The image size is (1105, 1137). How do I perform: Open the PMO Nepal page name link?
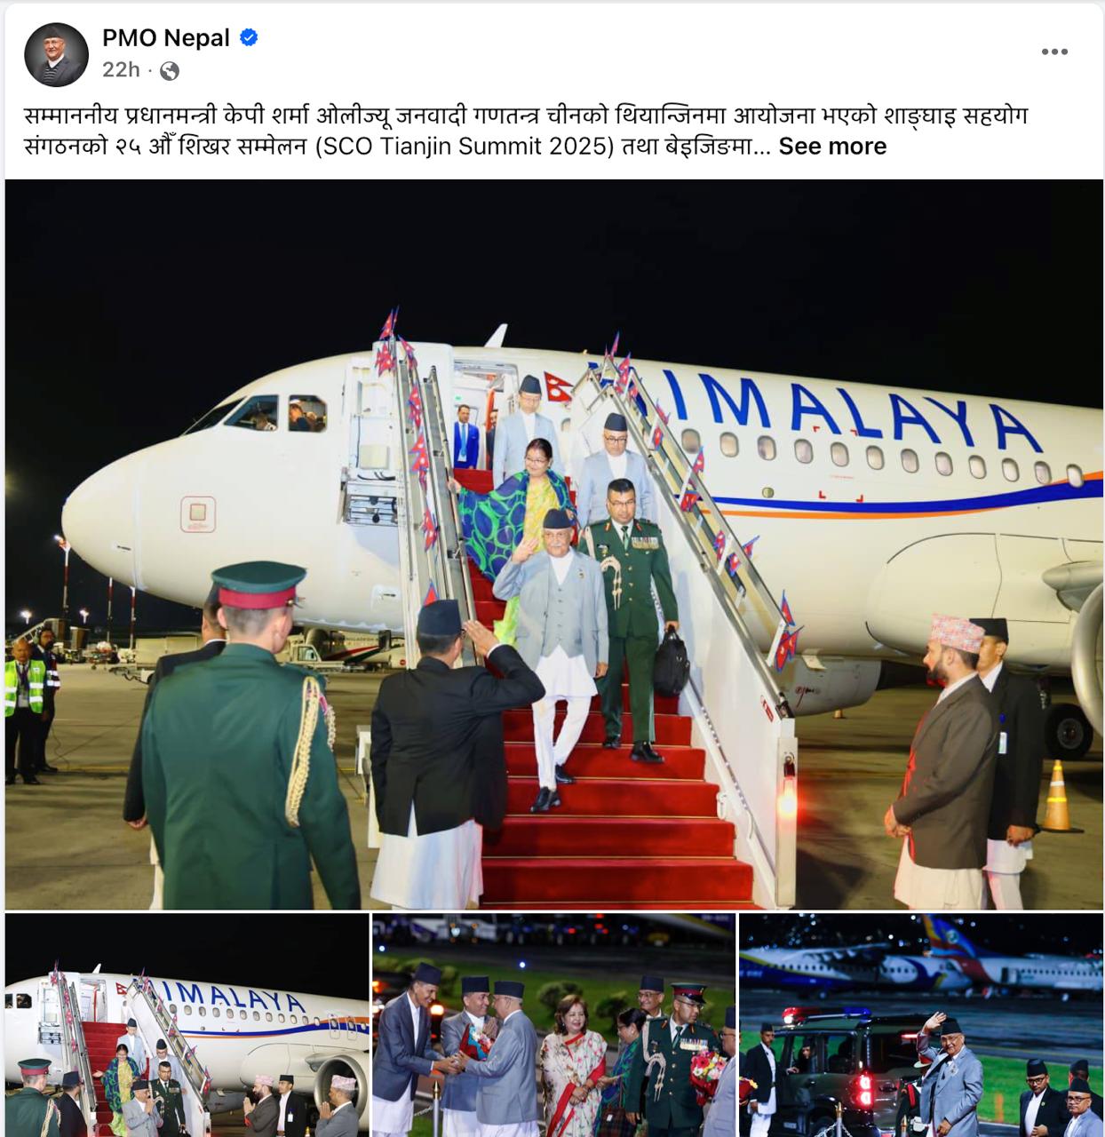point(166,38)
